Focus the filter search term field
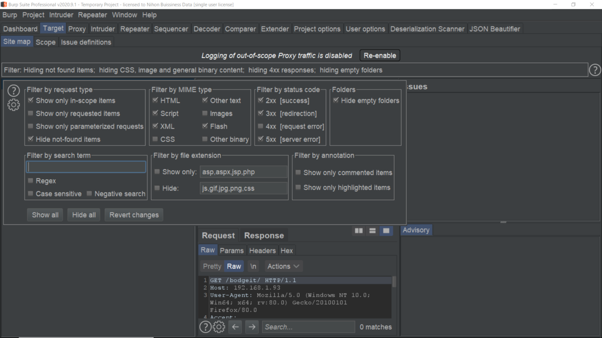602x338 pixels. pos(86,167)
